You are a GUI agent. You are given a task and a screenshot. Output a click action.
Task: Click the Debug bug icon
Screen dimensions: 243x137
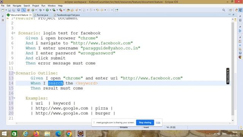point(41,10)
